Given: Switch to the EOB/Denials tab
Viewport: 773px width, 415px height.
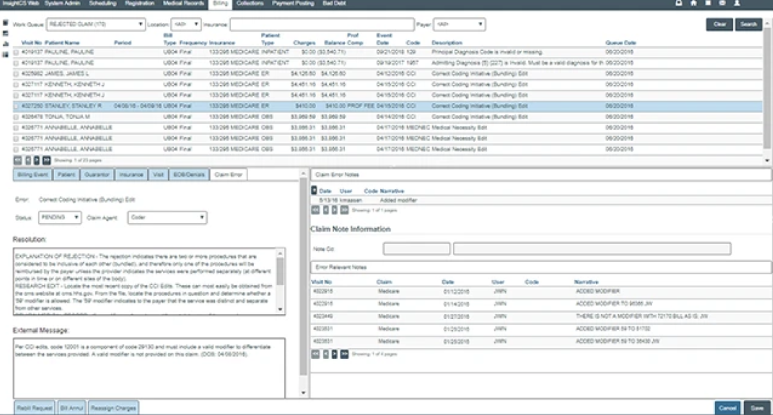Looking at the screenshot, I should [x=189, y=175].
